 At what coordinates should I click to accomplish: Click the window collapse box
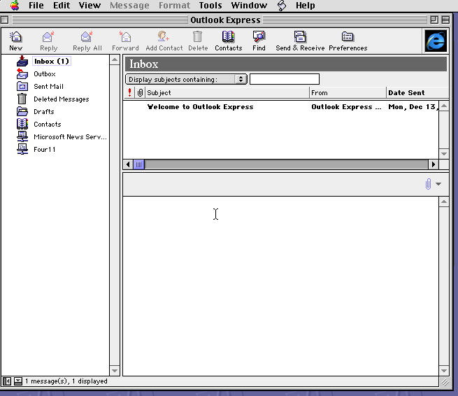tap(445, 20)
